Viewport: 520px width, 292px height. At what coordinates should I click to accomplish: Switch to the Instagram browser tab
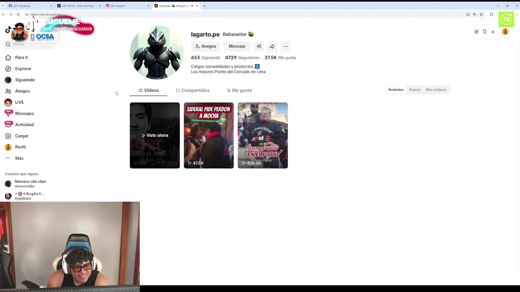[x=128, y=6]
